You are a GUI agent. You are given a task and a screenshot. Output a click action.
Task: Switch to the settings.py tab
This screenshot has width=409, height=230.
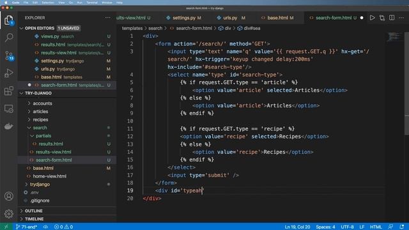[x=184, y=18]
